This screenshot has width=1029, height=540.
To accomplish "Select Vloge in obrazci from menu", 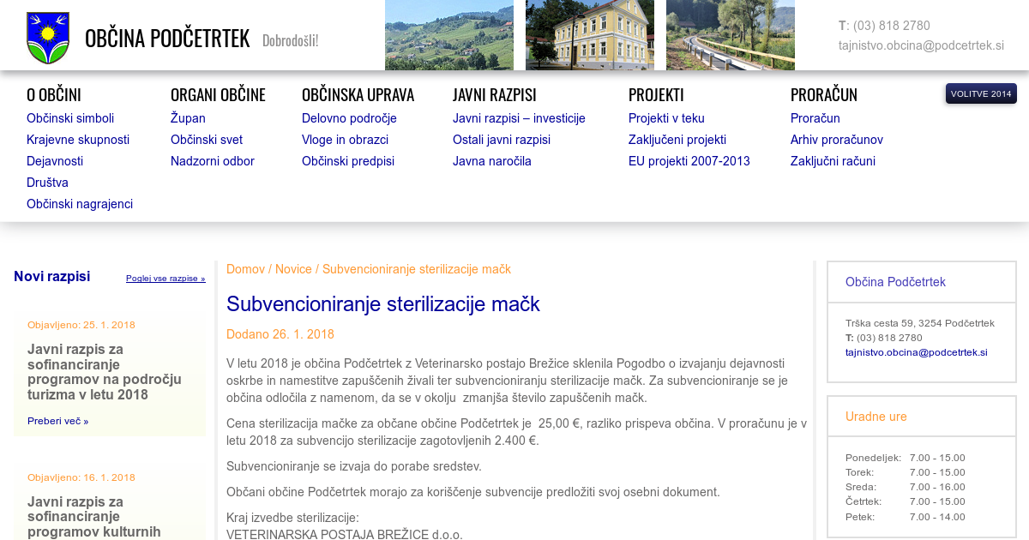I will pyautogui.click(x=345, y=140).
